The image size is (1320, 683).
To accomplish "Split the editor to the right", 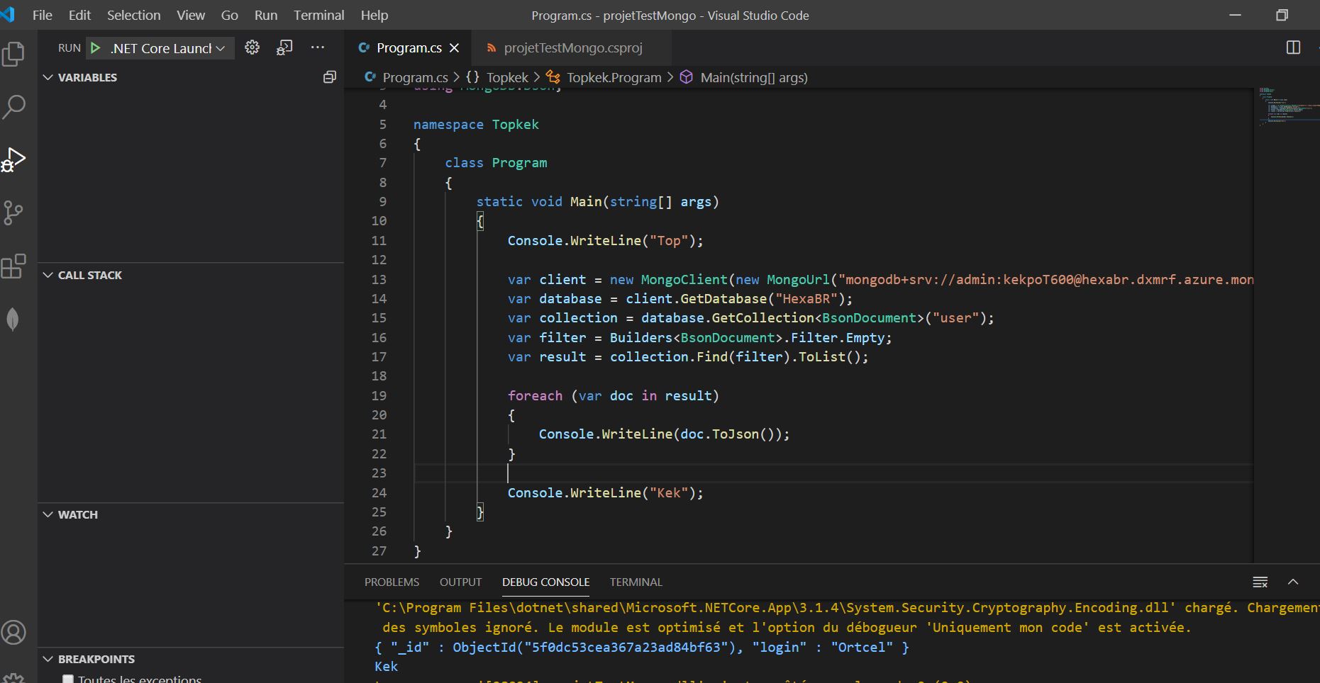I will [1293, 47].
